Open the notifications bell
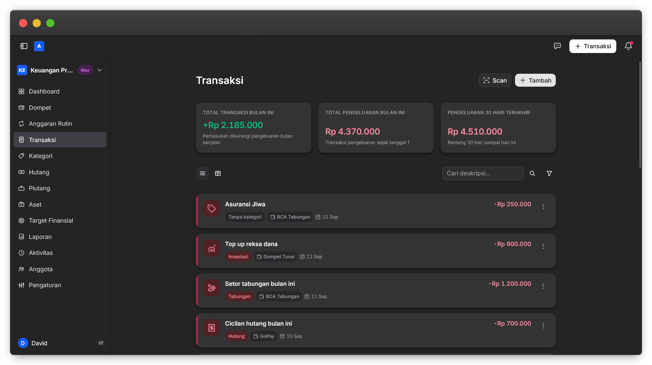Screen dimensions: 652x365 tap(628, 46)
